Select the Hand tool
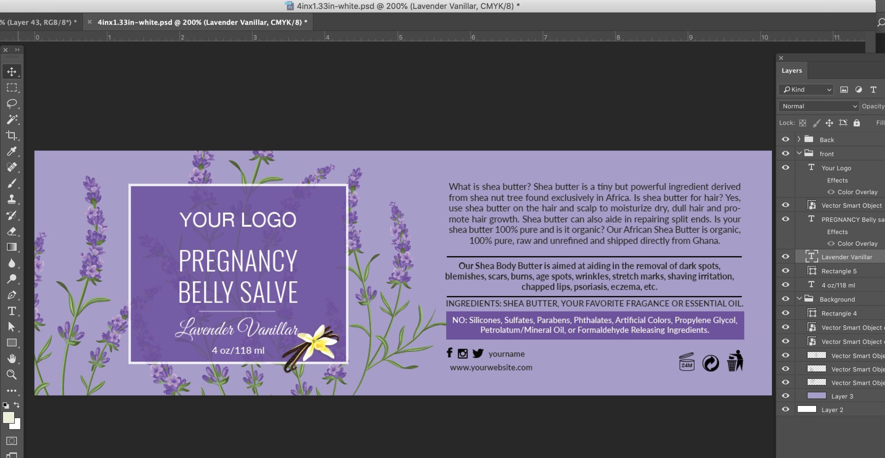 (12, 359)
